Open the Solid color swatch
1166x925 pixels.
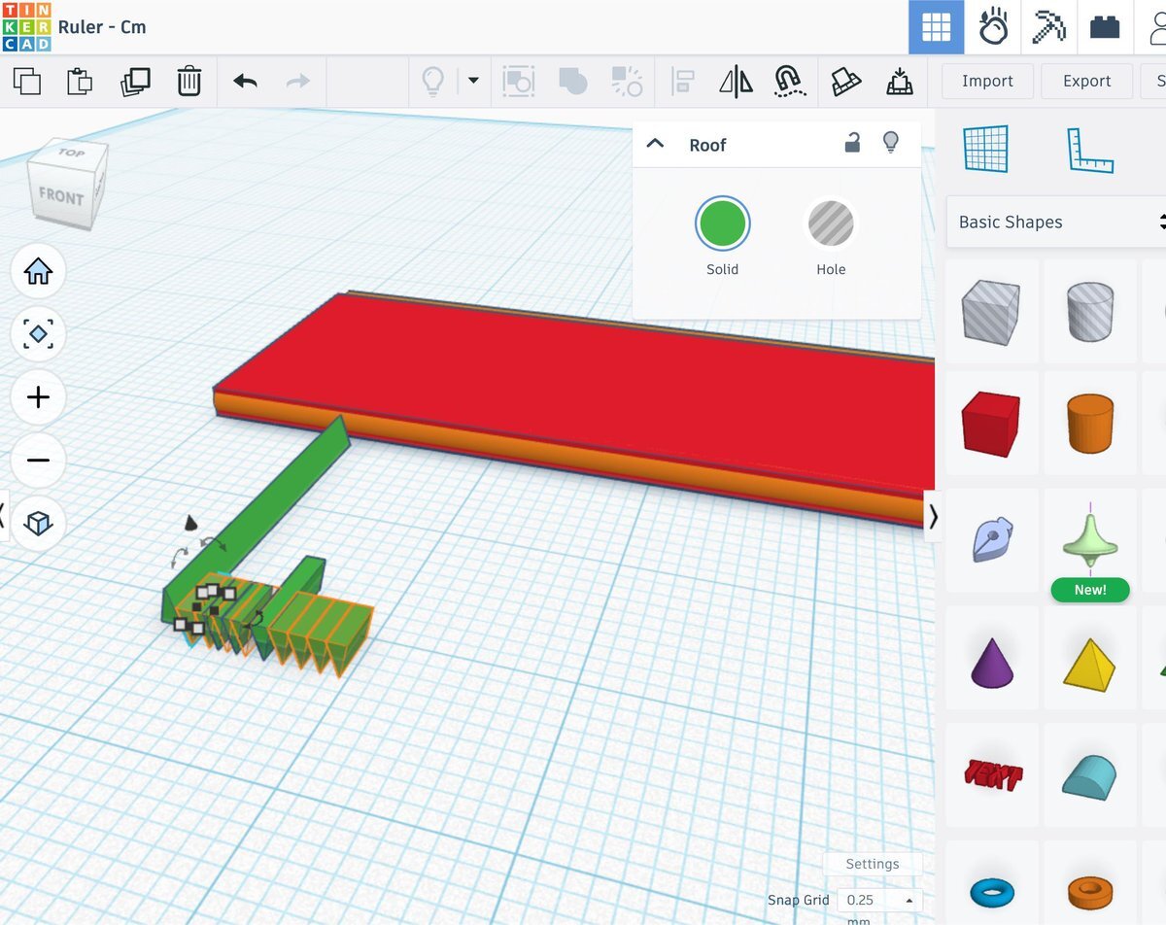pos(722,224)
